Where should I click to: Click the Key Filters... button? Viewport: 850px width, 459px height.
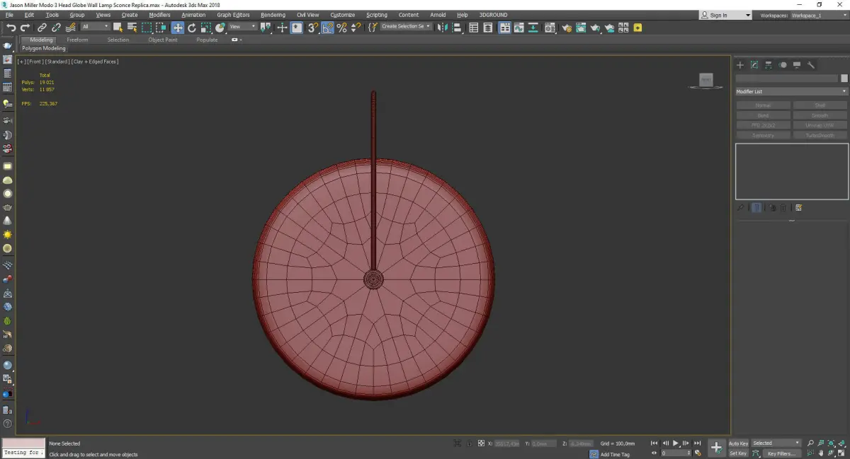[781, 453]
